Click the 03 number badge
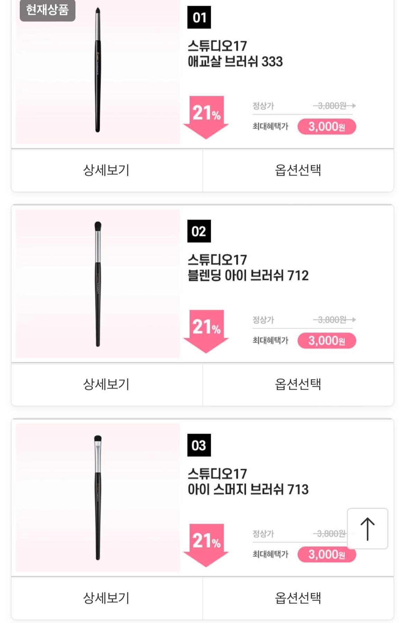 tap(199, 445)
